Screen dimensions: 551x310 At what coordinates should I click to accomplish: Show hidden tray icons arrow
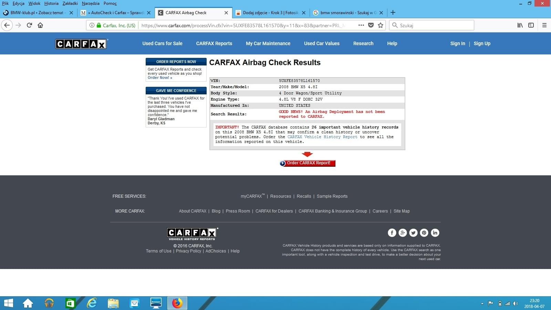click(482, 303)
